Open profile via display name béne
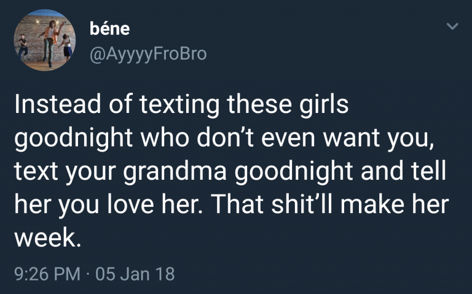 [109, 28]
